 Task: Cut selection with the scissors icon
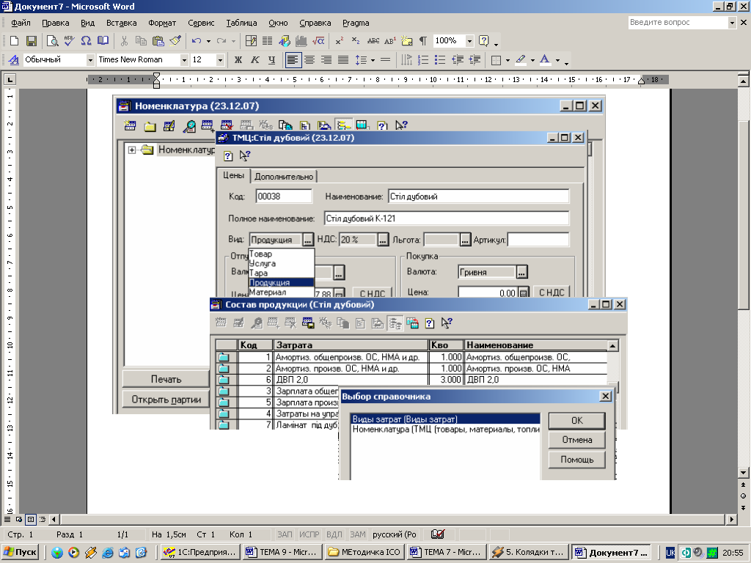[x=124, y=41]
